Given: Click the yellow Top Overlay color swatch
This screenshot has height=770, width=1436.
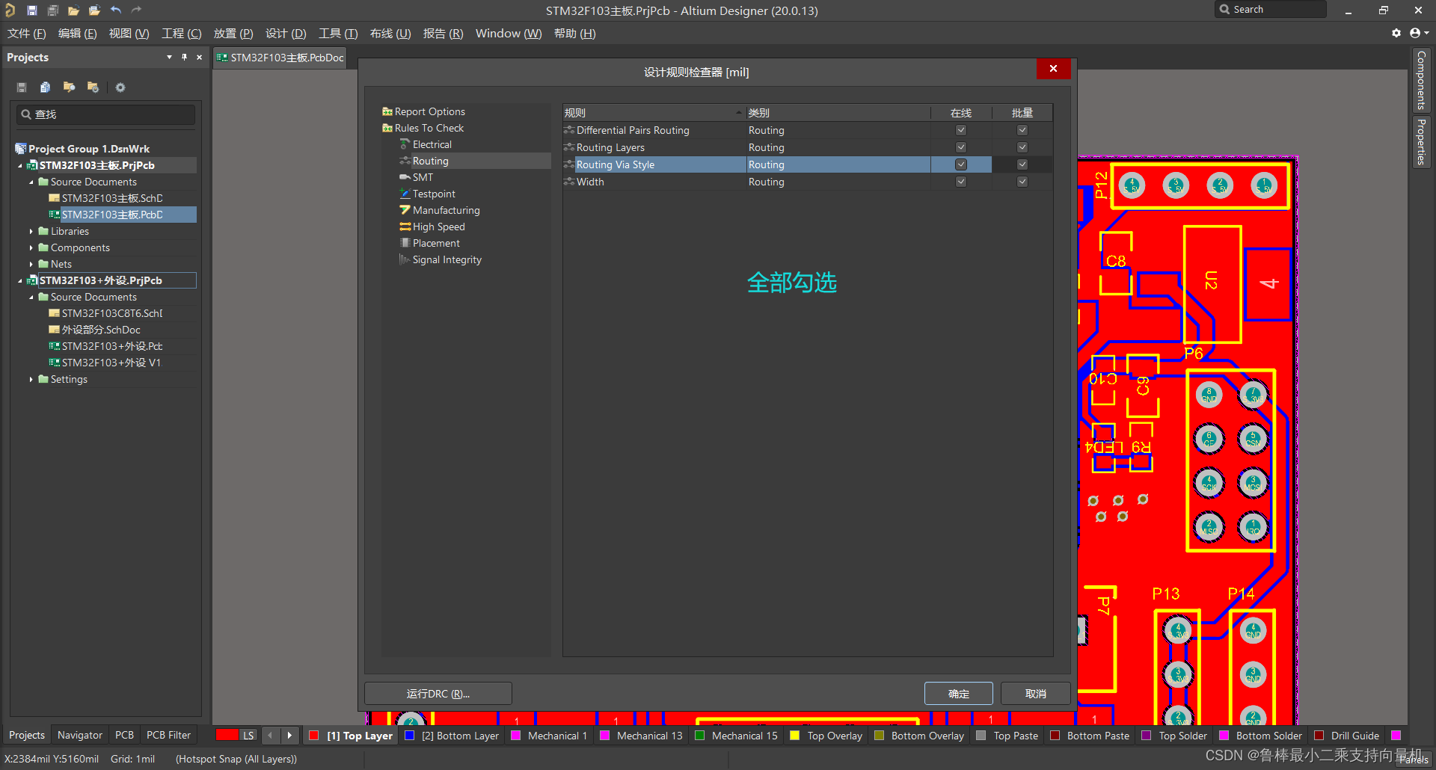Looking at the screenshot, I should click(795, 736).
